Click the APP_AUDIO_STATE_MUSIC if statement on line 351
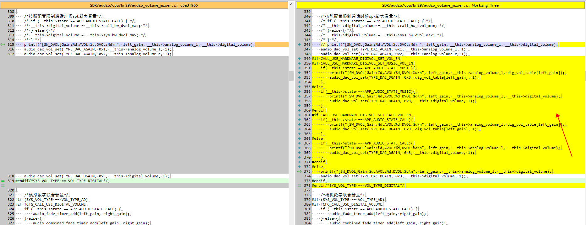This screenshot has height=225, width=586. pos(368,68)
